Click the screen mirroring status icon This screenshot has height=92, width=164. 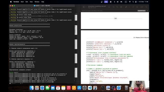[x=106, y=2]
